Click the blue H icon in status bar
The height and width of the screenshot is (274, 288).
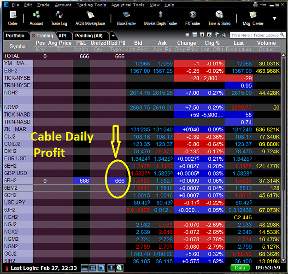(x=101, y=268)
